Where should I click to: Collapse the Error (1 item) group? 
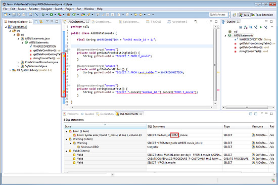pyautogui.click(x=67, y=131)
